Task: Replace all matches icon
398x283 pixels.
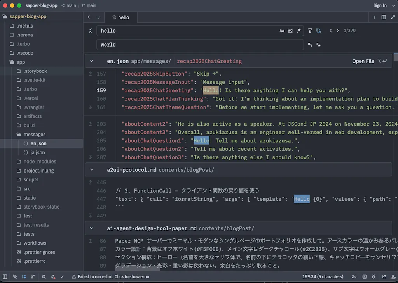Action: 318,45
